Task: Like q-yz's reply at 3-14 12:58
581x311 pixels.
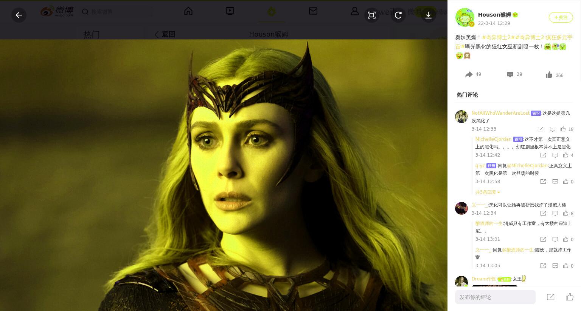Action: click(568, 182)
